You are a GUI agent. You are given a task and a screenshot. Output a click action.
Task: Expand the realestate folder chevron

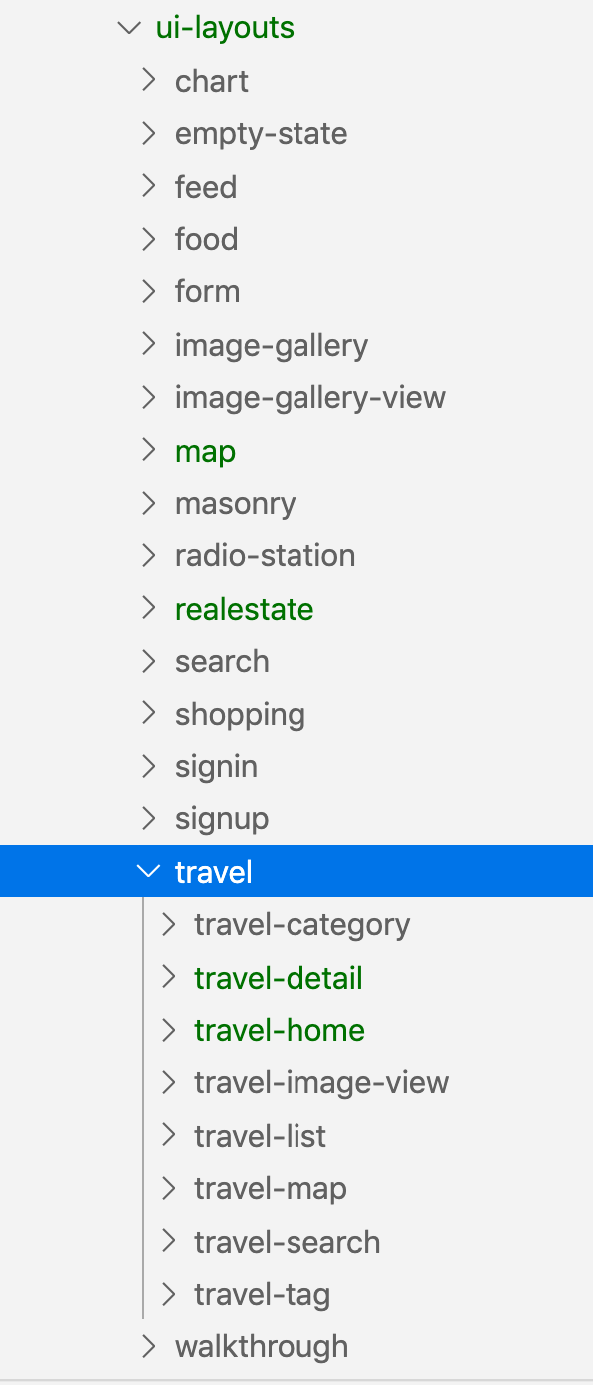coord(148,608)
